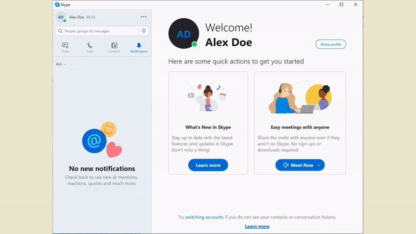This screenshot has width=416, height=234.
Task: Expand the ALL notifications filter
Action: pos(61,64)
